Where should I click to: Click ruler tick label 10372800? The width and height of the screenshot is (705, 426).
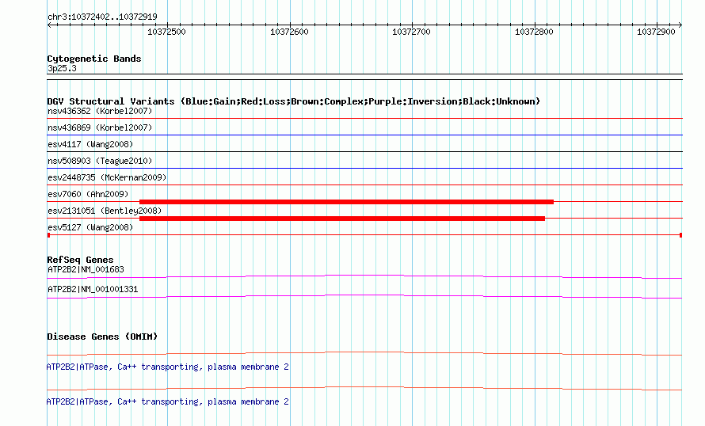tap(534, 32)
